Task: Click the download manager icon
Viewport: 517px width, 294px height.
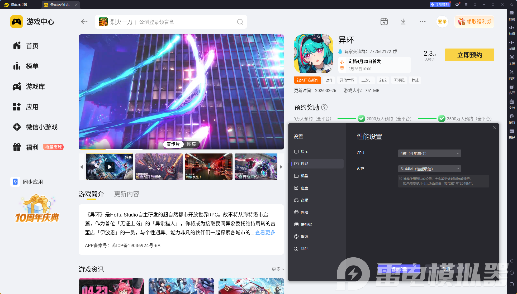Action: [403, 22]
